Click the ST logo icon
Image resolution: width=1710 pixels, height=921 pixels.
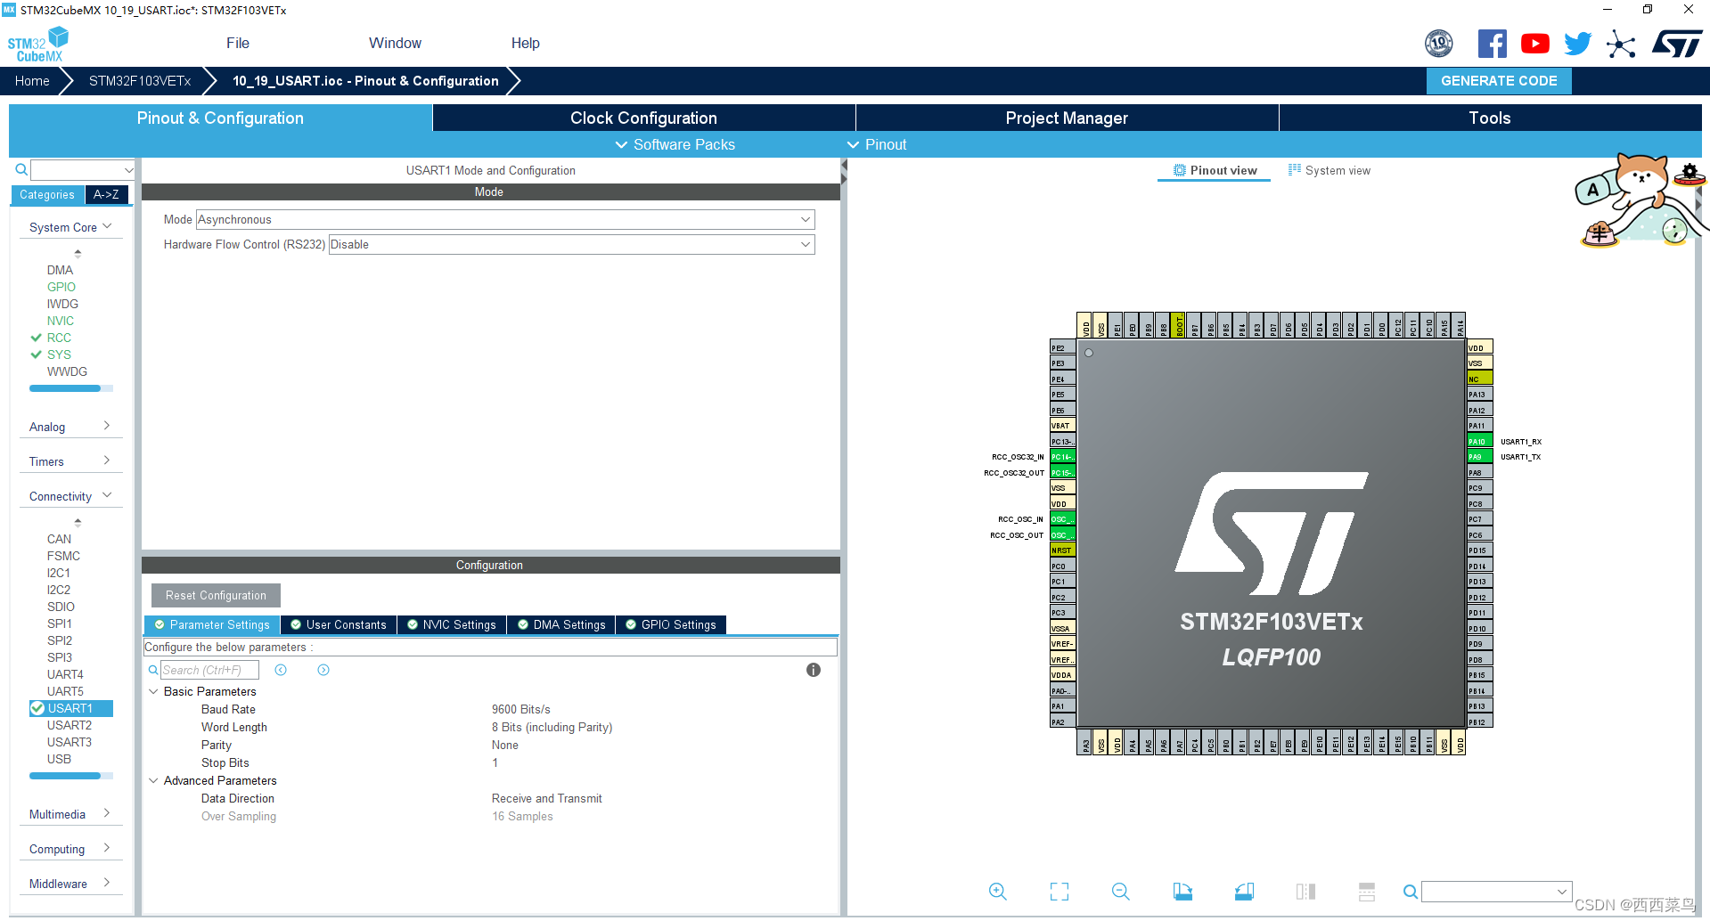[1677, 44]
